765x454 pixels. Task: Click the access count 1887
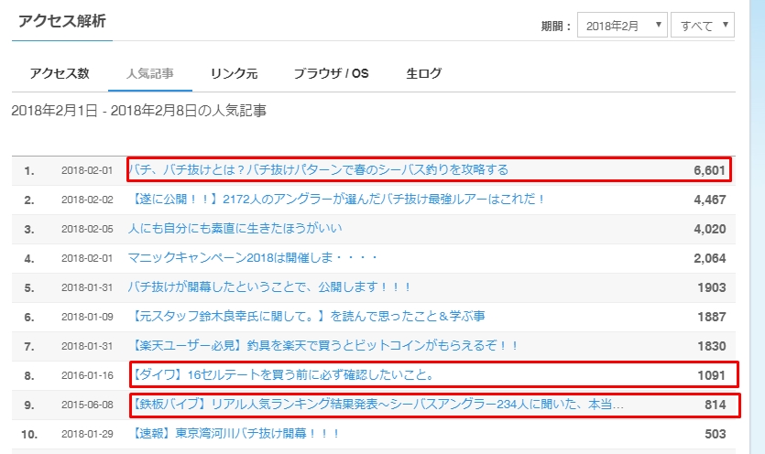tap(712, 317)
